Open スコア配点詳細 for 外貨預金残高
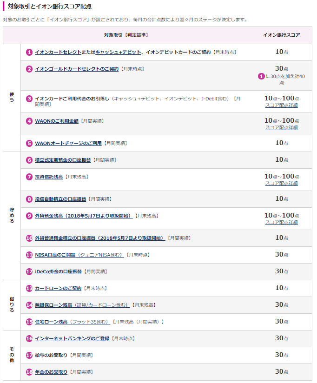The width and height of the screenshot is (317, 383). pos(281,222)
